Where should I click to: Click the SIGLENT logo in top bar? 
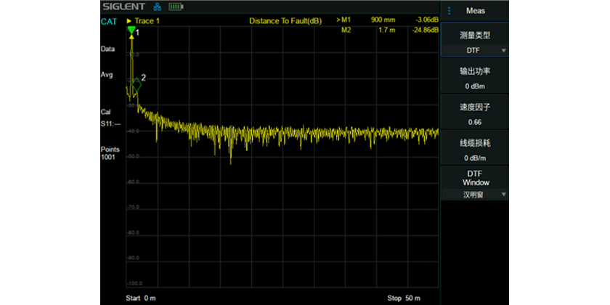click(x=123, y=7)
